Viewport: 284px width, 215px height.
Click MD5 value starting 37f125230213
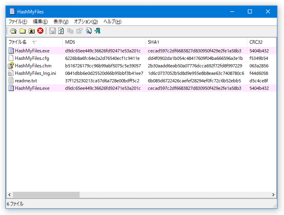102,81
